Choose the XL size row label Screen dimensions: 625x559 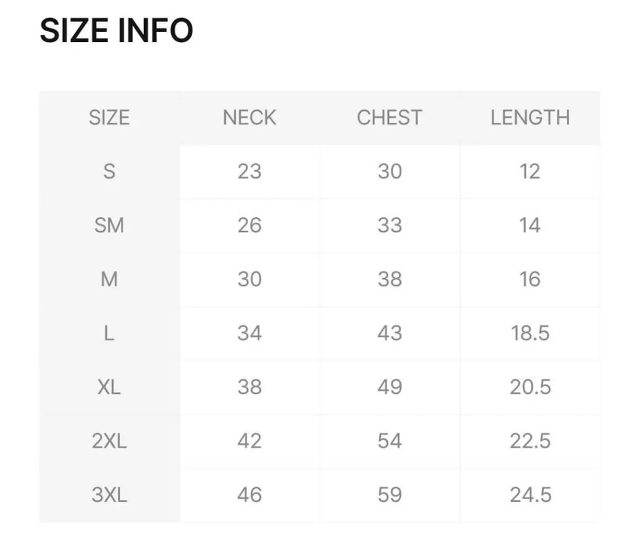(x=109, y=387)
